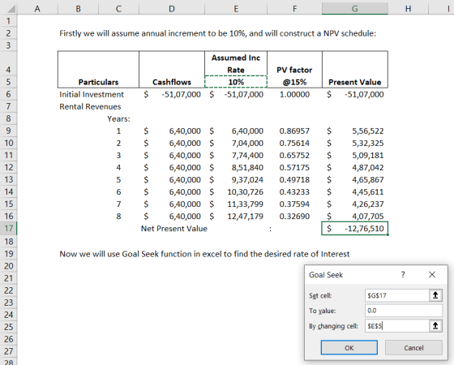Select the PV factor 0.86957 cell
The width and height of the screenshot is (454, 365).
tap(294, 131)
